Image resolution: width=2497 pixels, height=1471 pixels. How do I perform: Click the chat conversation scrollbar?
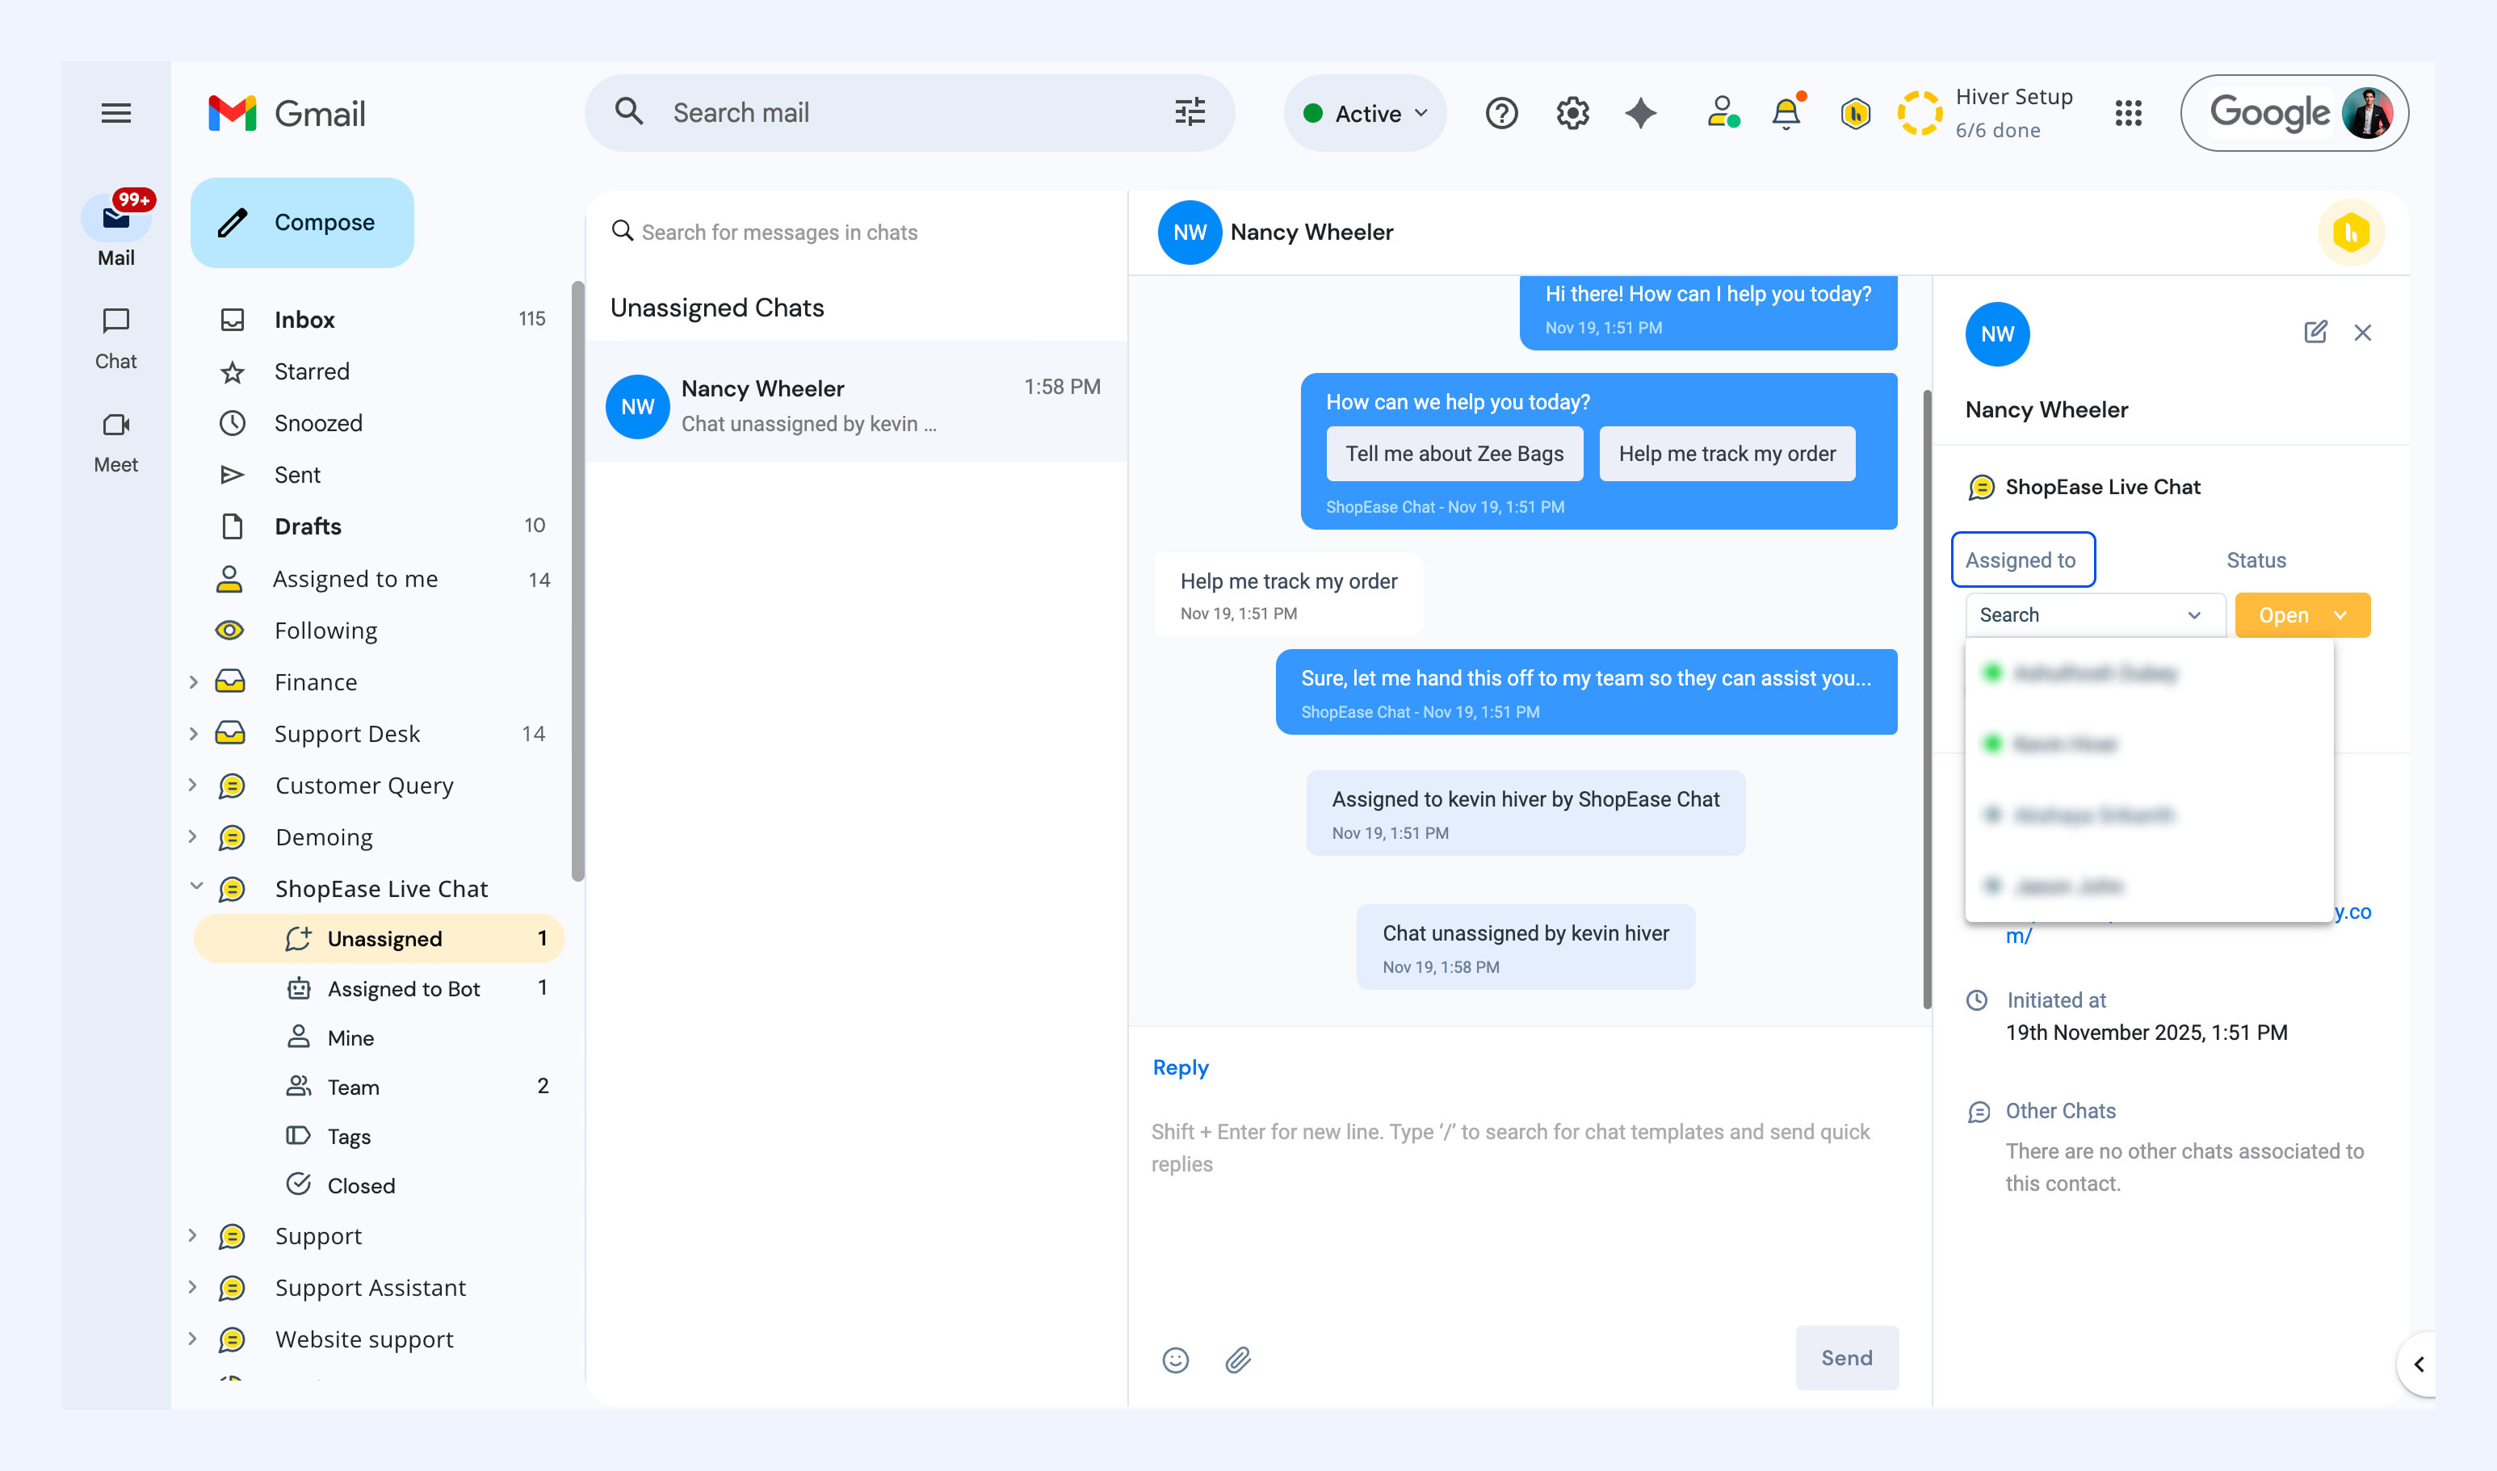(x=1927, y=699)
